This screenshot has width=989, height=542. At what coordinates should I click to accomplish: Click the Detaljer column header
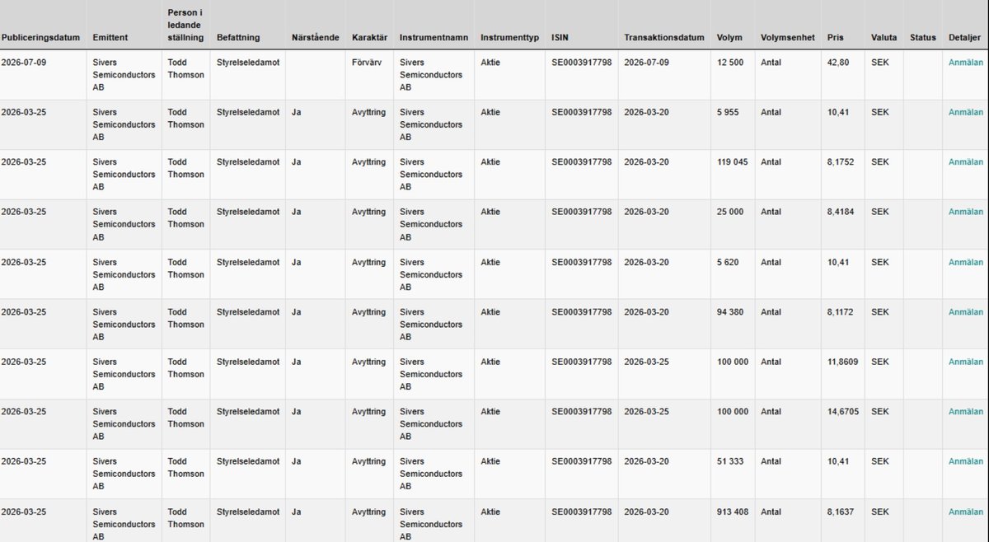point(965,38)
